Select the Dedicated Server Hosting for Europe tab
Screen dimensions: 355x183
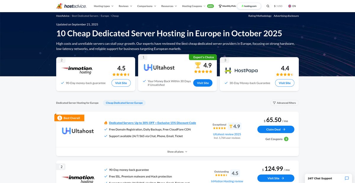coord(77,103)
